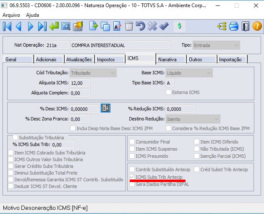264x214 pixels.
Task: Go to first record icon
Action: point(7,26)
